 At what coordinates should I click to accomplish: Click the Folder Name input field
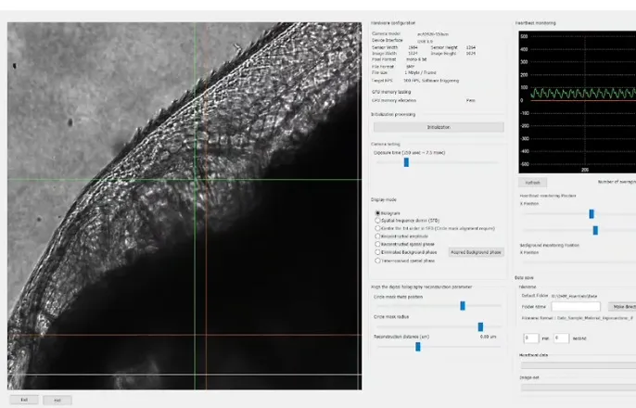(576, 307)
